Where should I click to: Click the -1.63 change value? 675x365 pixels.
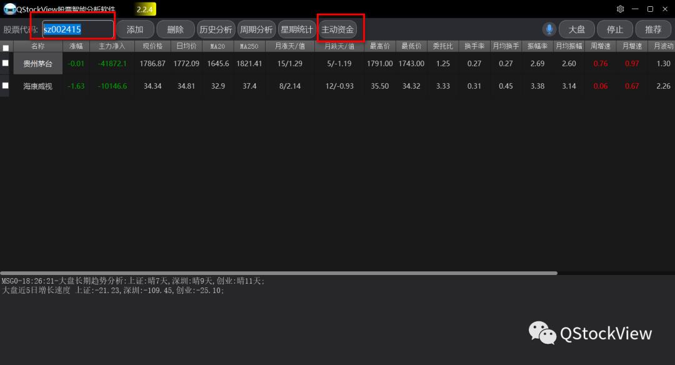(76, 86)
